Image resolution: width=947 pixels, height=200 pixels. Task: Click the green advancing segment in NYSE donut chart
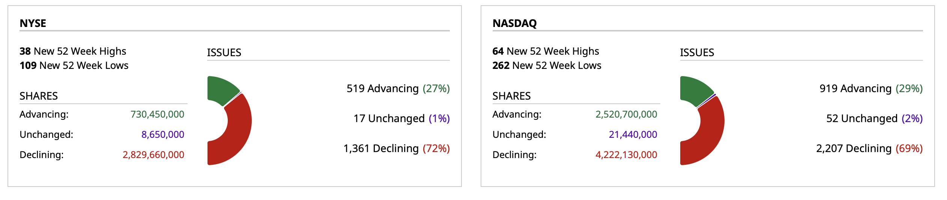point(221,89)
